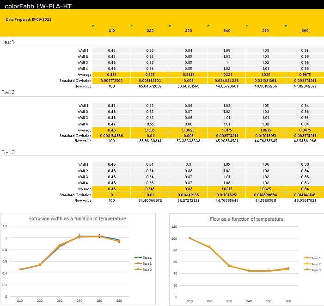Select the colorFabb LW-PLA-HT title cell
This screenshot has height=306, width=324.
point(38,6)
